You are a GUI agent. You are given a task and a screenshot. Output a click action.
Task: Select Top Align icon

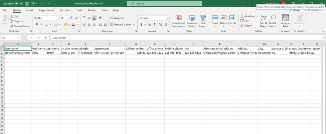pyautogui.click(x=84, y=18)
